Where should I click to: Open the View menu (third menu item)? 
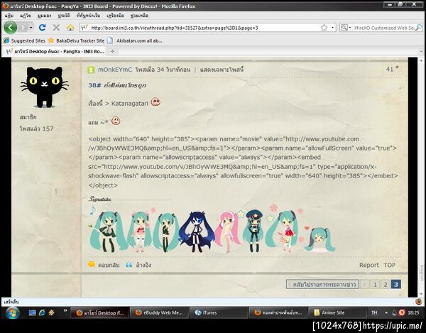pyautogui.click(x=44, y=16)
